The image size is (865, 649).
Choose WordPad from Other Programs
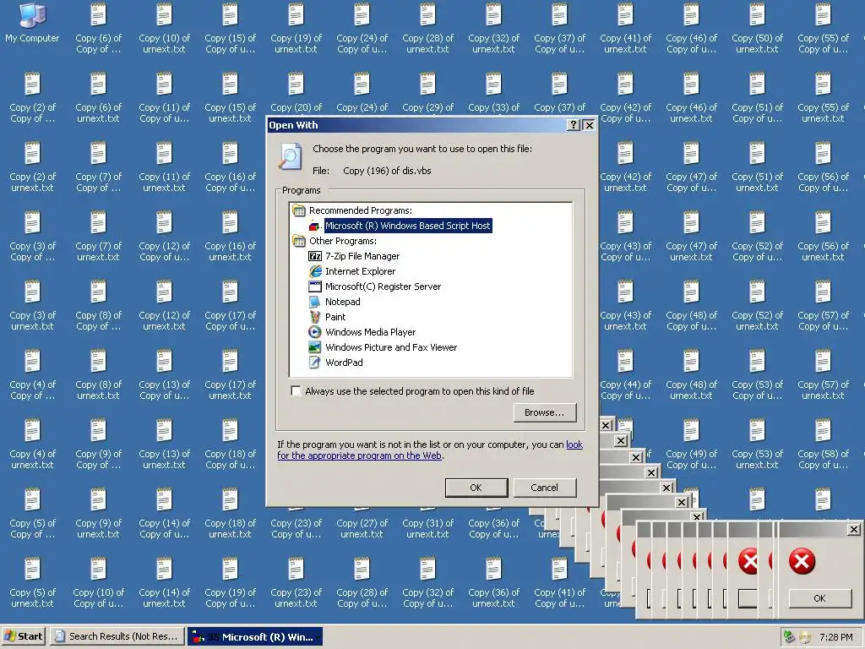335,363
